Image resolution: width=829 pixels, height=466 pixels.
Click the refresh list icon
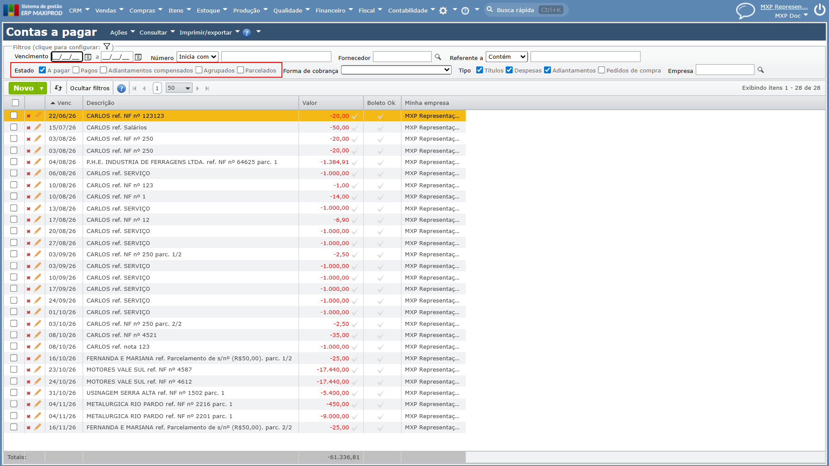(x=58, y=88)
